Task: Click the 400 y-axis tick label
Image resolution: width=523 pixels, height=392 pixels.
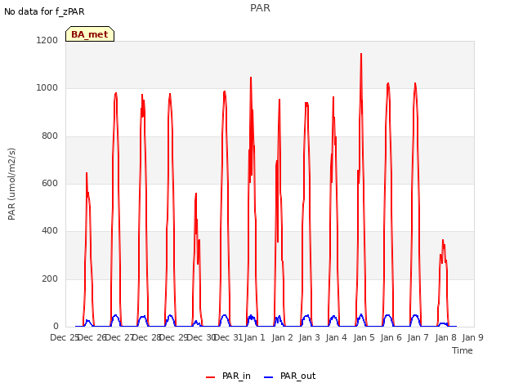Action: [x=50, y=230]
